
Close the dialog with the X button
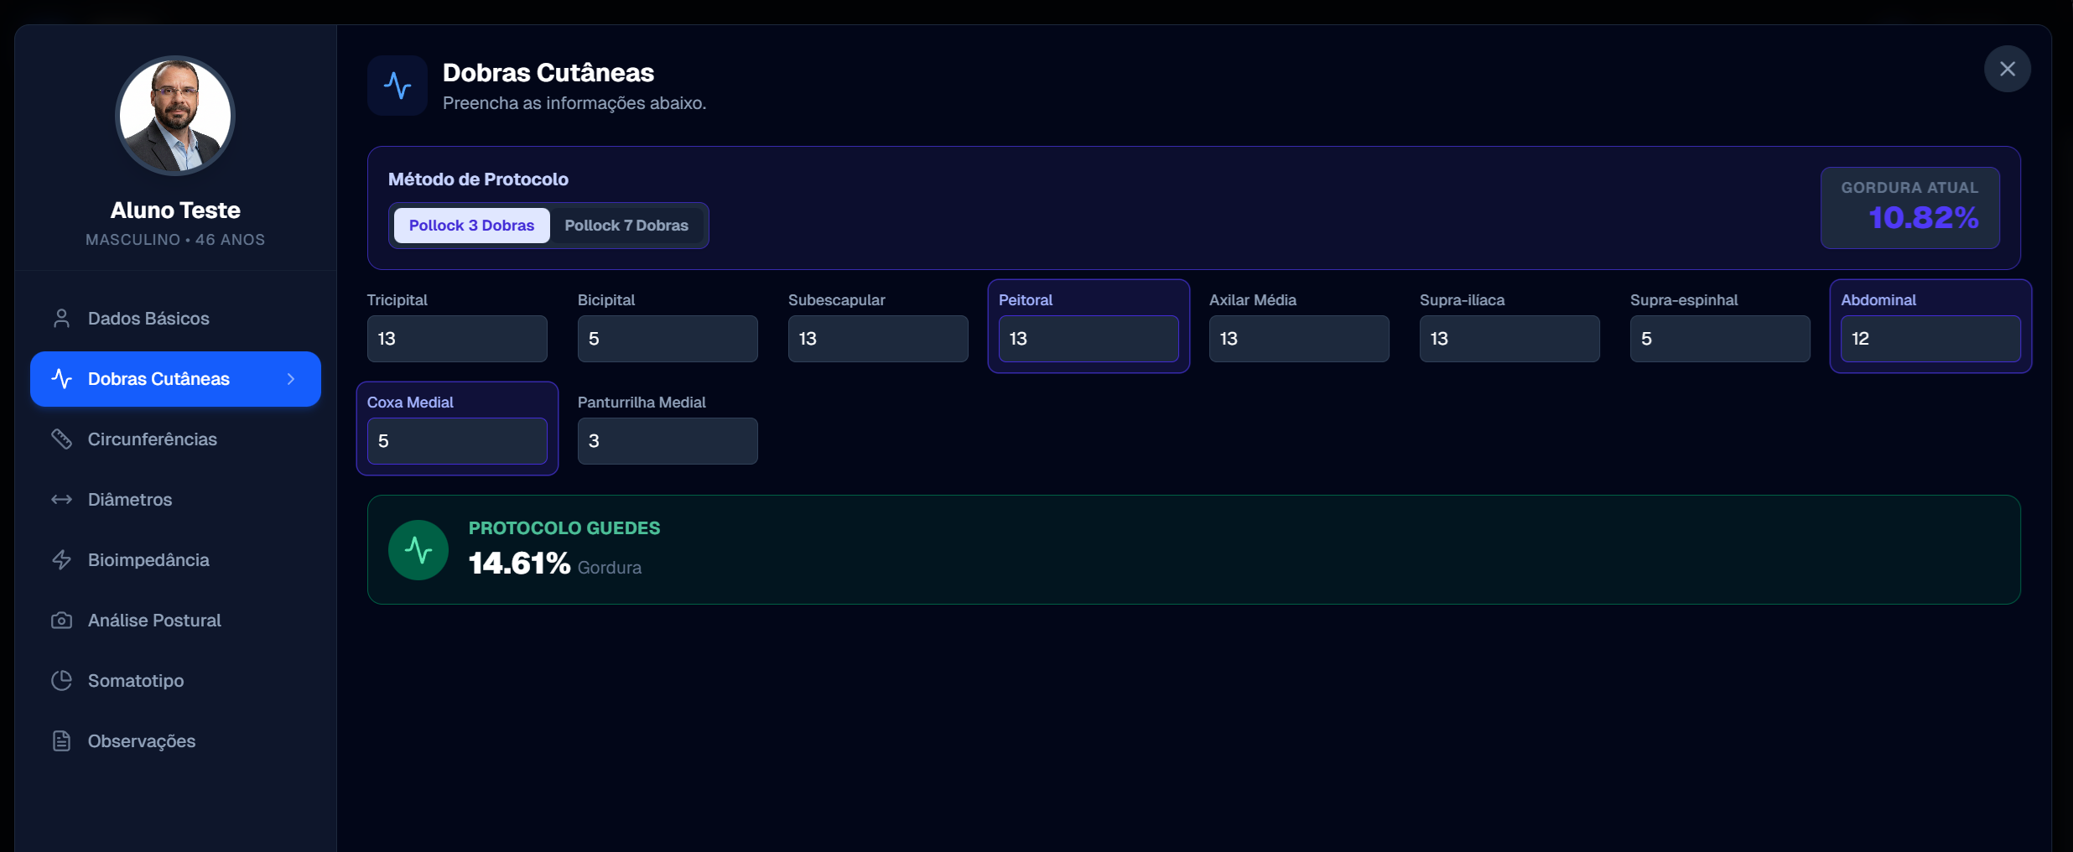point(2007,69)
